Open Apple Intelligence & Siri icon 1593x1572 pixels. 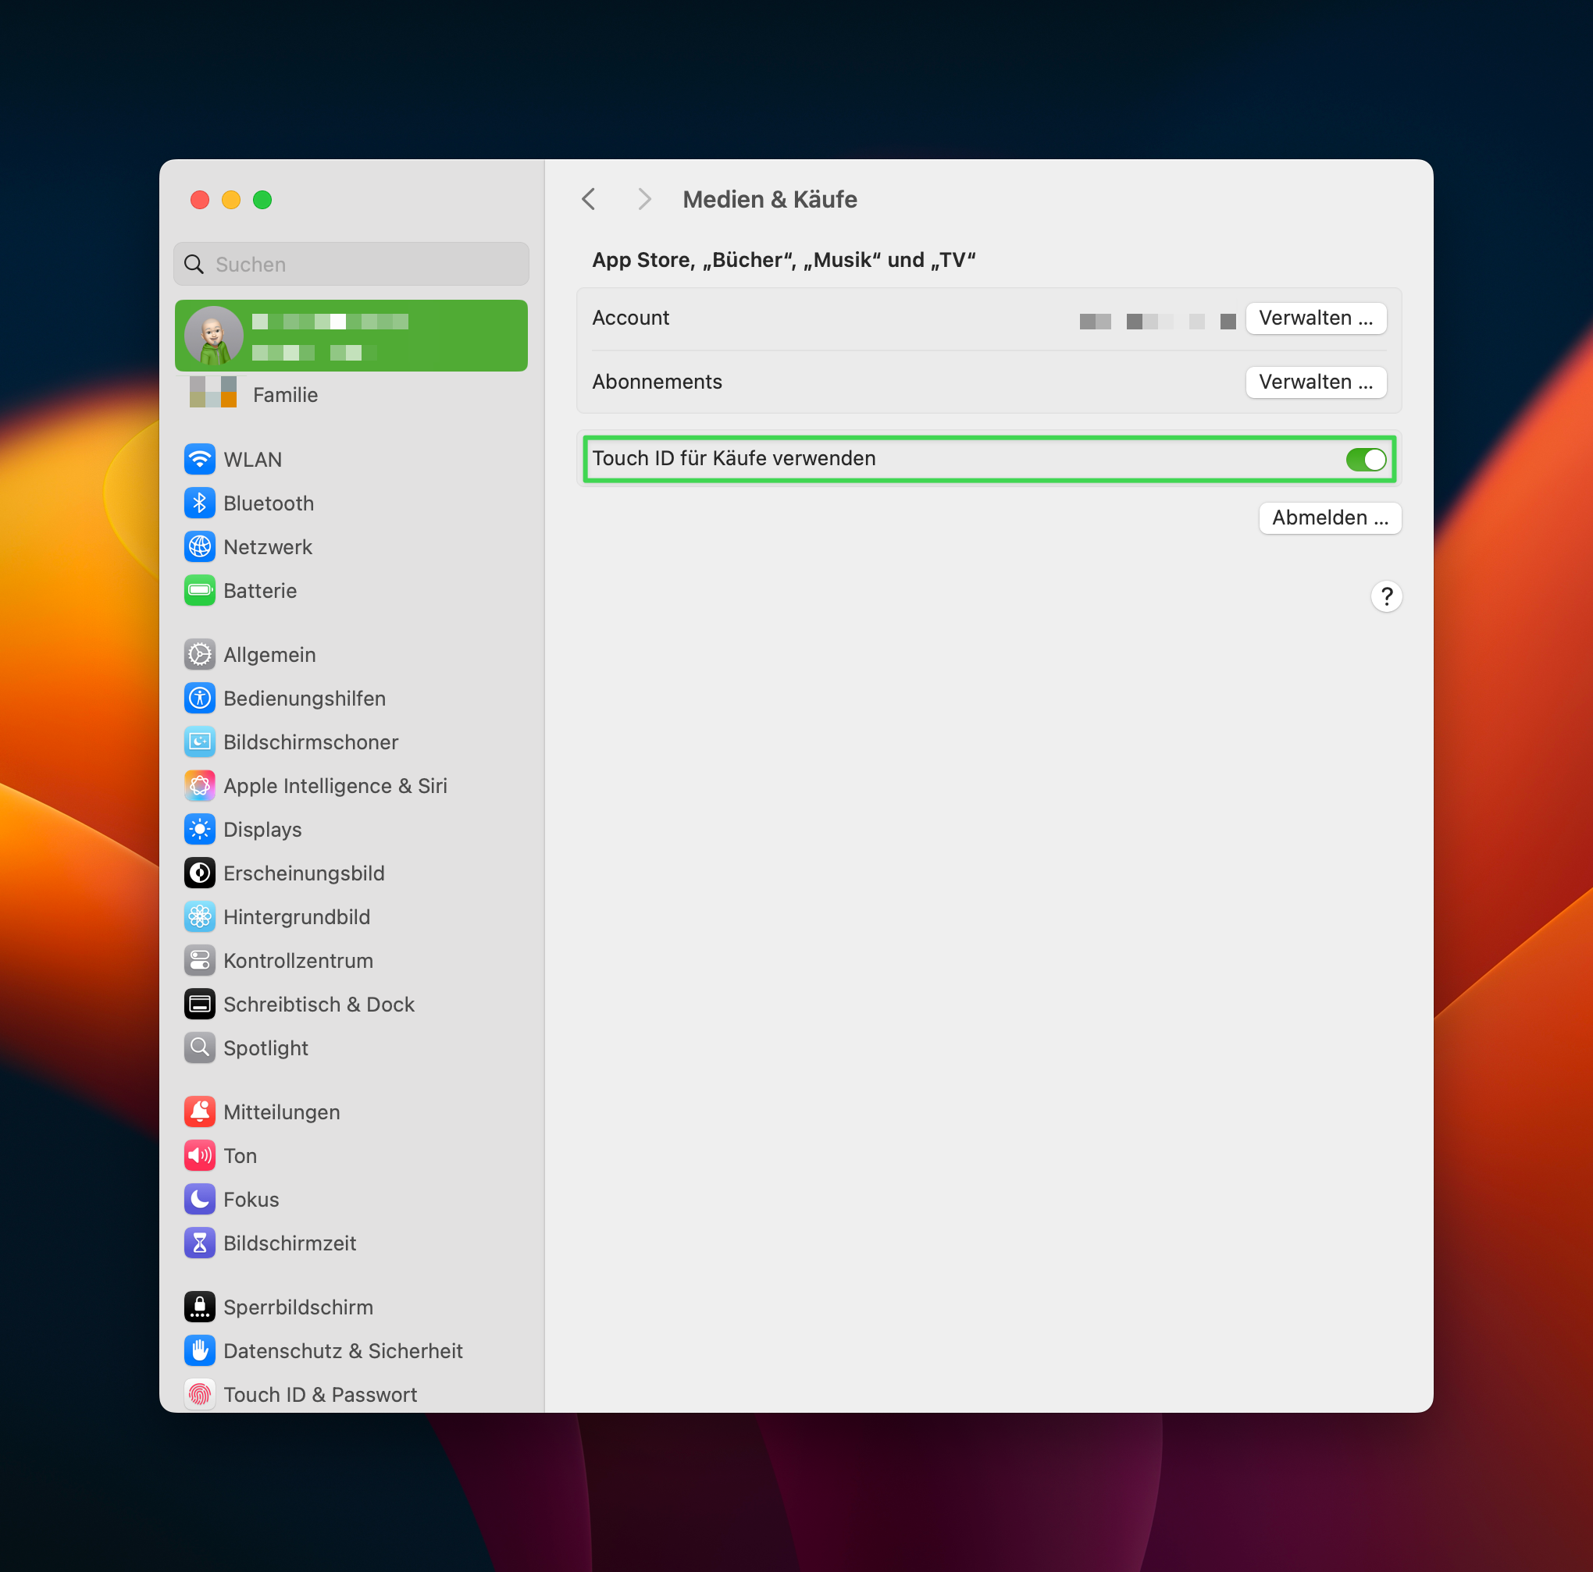click(200, 785)
